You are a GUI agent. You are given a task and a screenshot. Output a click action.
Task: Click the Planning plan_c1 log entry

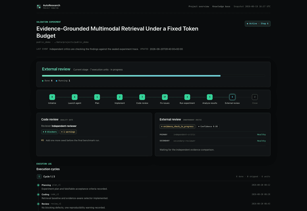(153, 187)
